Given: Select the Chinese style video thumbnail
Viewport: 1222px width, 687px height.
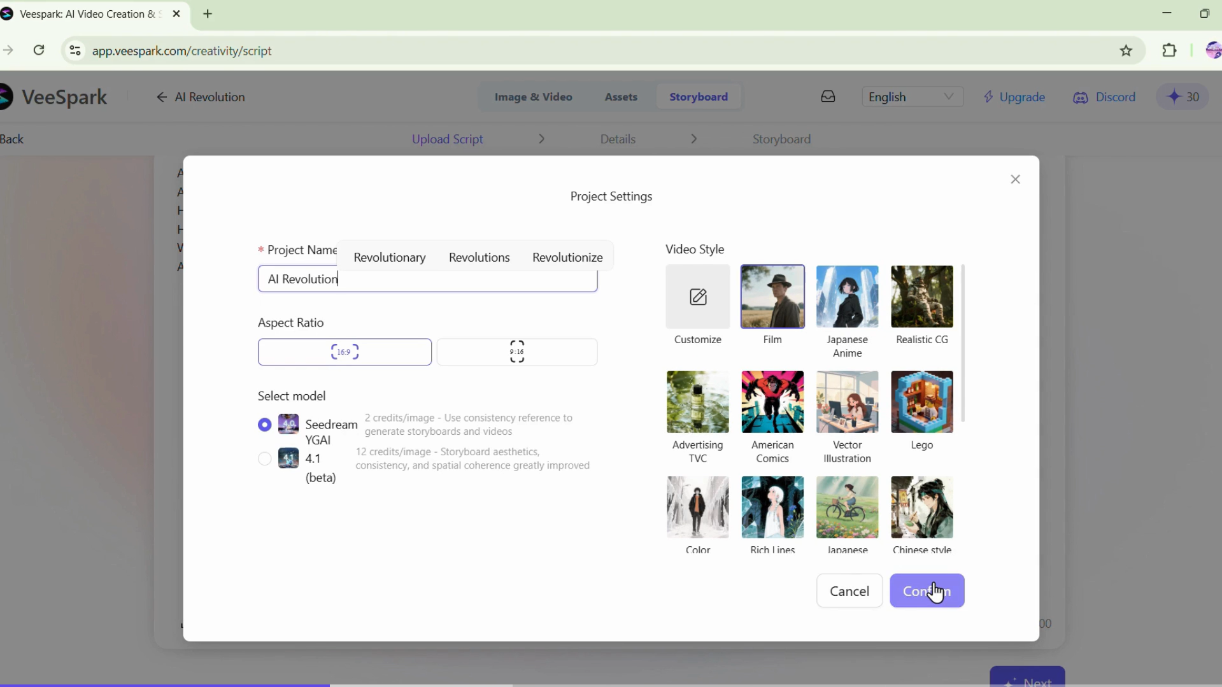Looking at the screenshot, I should click(922, 507).
